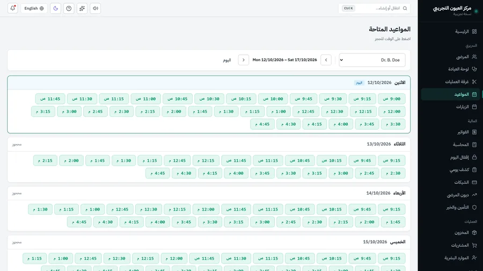This screenshot has height=271, width=483.
Task: Book Tuesday 9:15 ص slot
Action: (x=392, y=160)
